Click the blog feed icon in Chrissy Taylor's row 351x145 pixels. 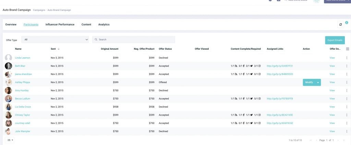[x=236, y=115]
